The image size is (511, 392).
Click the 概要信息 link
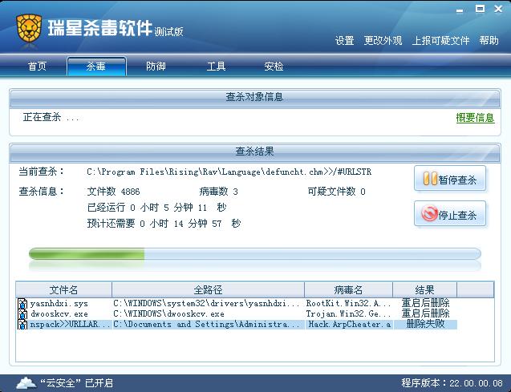(x=475, y=118)
